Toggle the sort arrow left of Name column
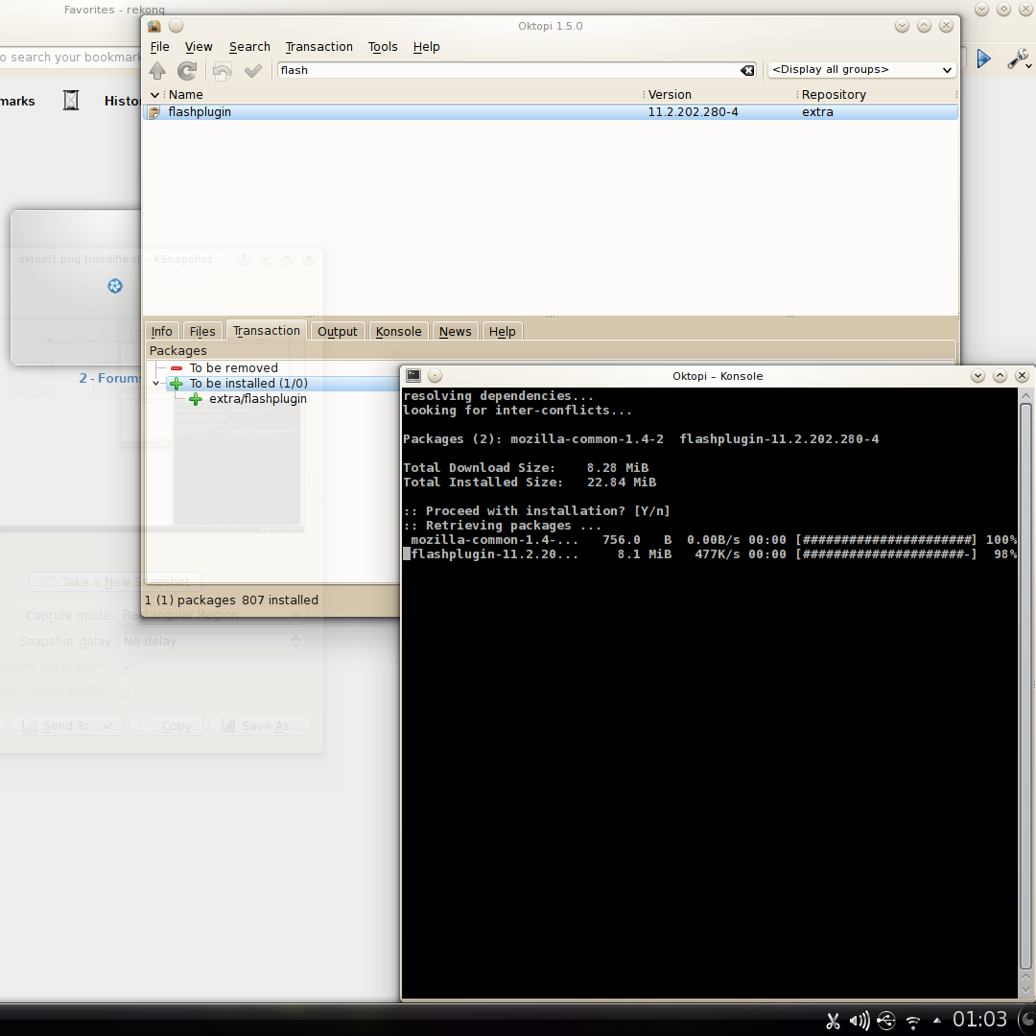 pos(154,95)
